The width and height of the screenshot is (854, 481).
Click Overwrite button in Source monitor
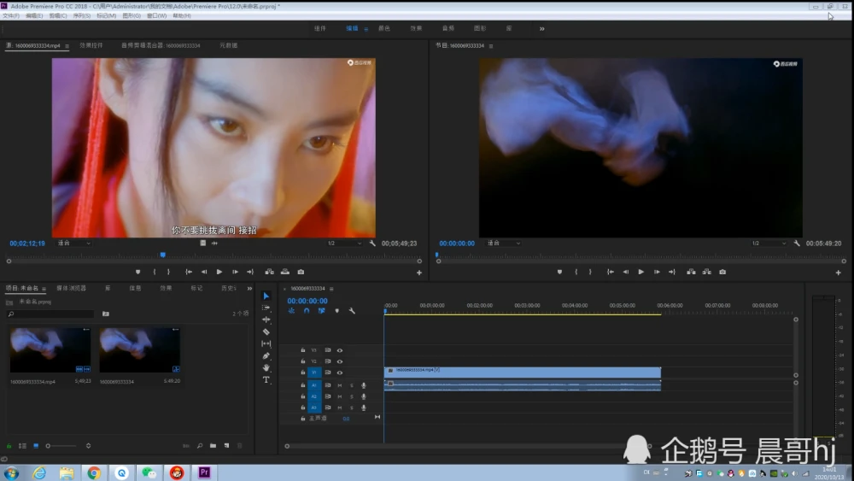click(x=285, y=272)
